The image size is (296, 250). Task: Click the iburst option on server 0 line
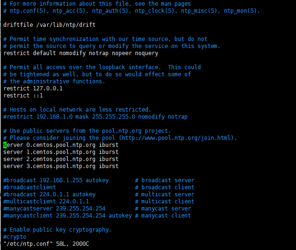[109, 145]
